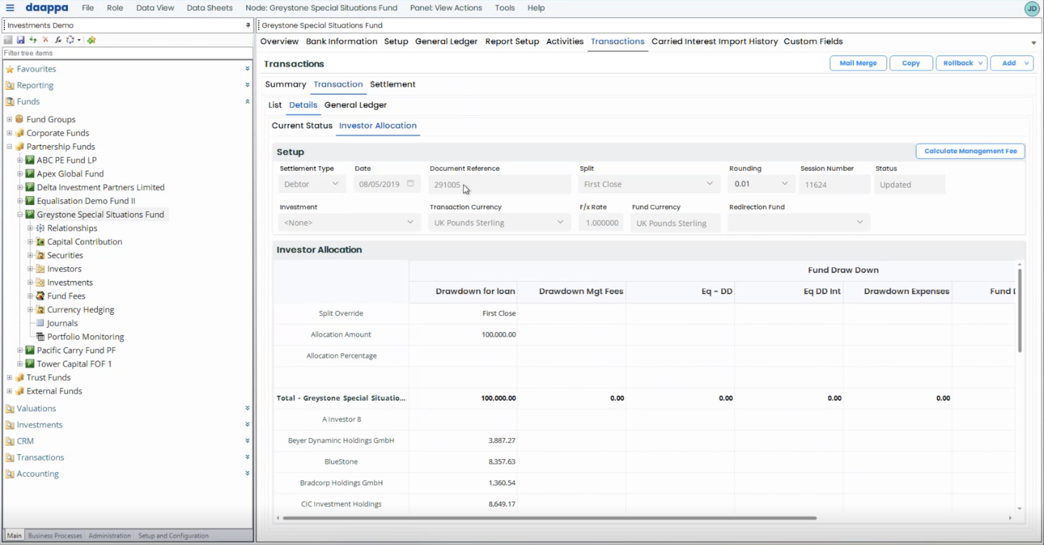Pin the Investments Demo panel
Viewport: 1044px width, 545px height.
point(248,25)
